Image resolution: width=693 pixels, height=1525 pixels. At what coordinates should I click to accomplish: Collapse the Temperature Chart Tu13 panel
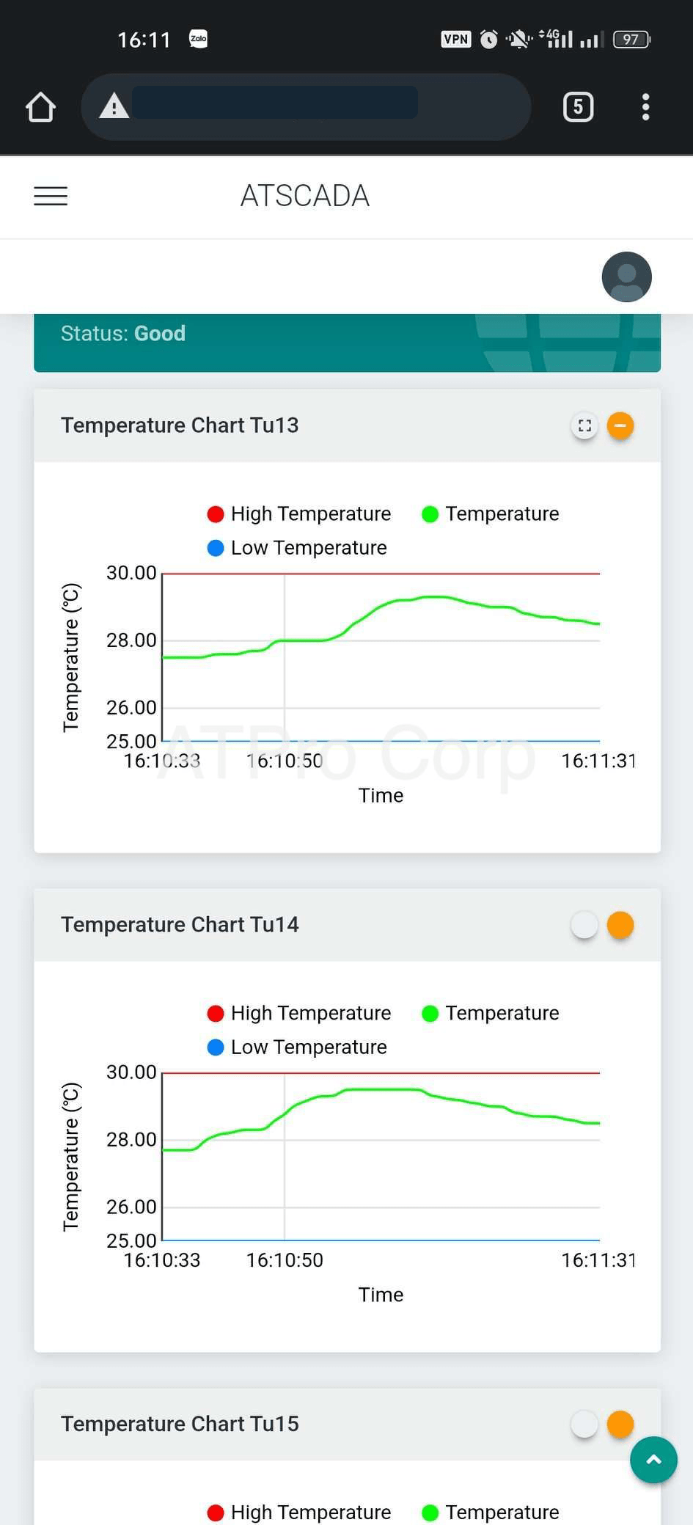click(620, 425)
